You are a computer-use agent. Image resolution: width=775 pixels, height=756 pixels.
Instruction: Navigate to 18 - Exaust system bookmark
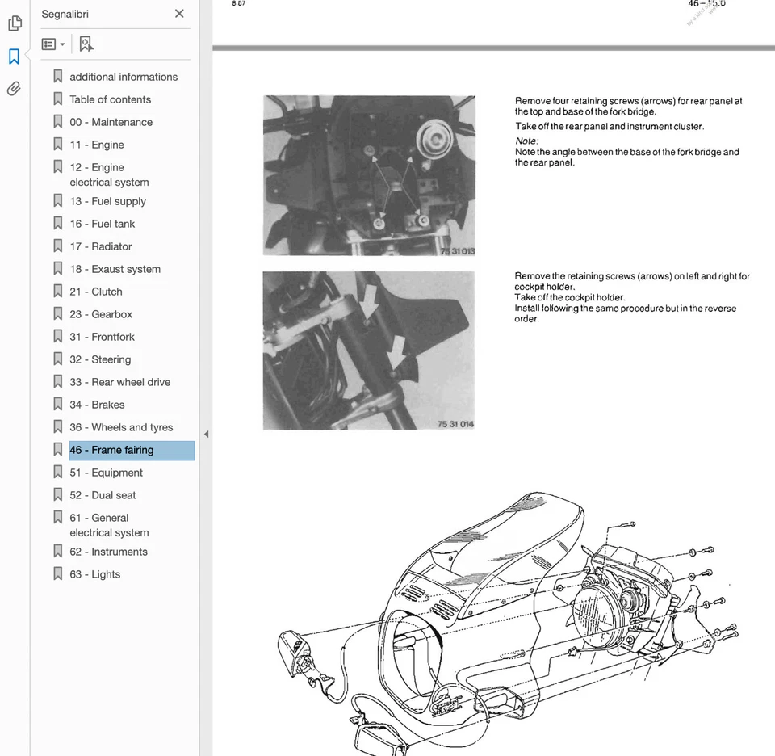(x=113, y=268)
